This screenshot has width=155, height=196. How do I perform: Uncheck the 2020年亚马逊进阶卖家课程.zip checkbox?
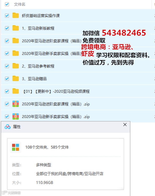(x=7, y=104)
